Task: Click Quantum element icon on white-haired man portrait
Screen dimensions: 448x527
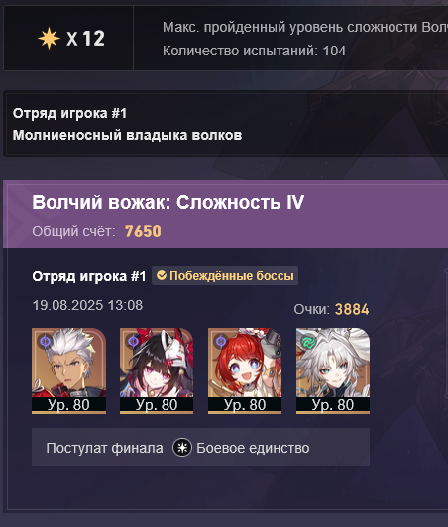Action: coord(45,342)
